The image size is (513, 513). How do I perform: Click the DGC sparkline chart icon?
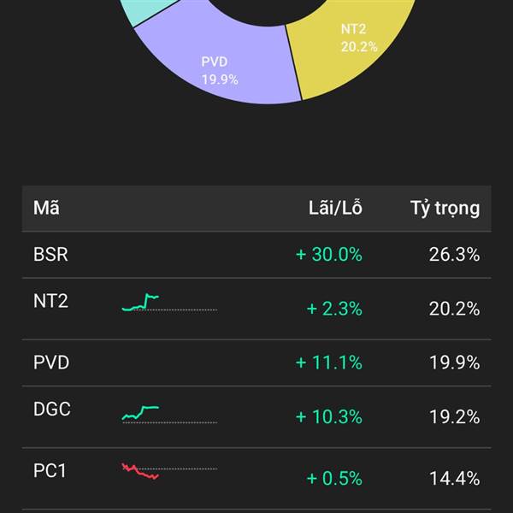142,413
